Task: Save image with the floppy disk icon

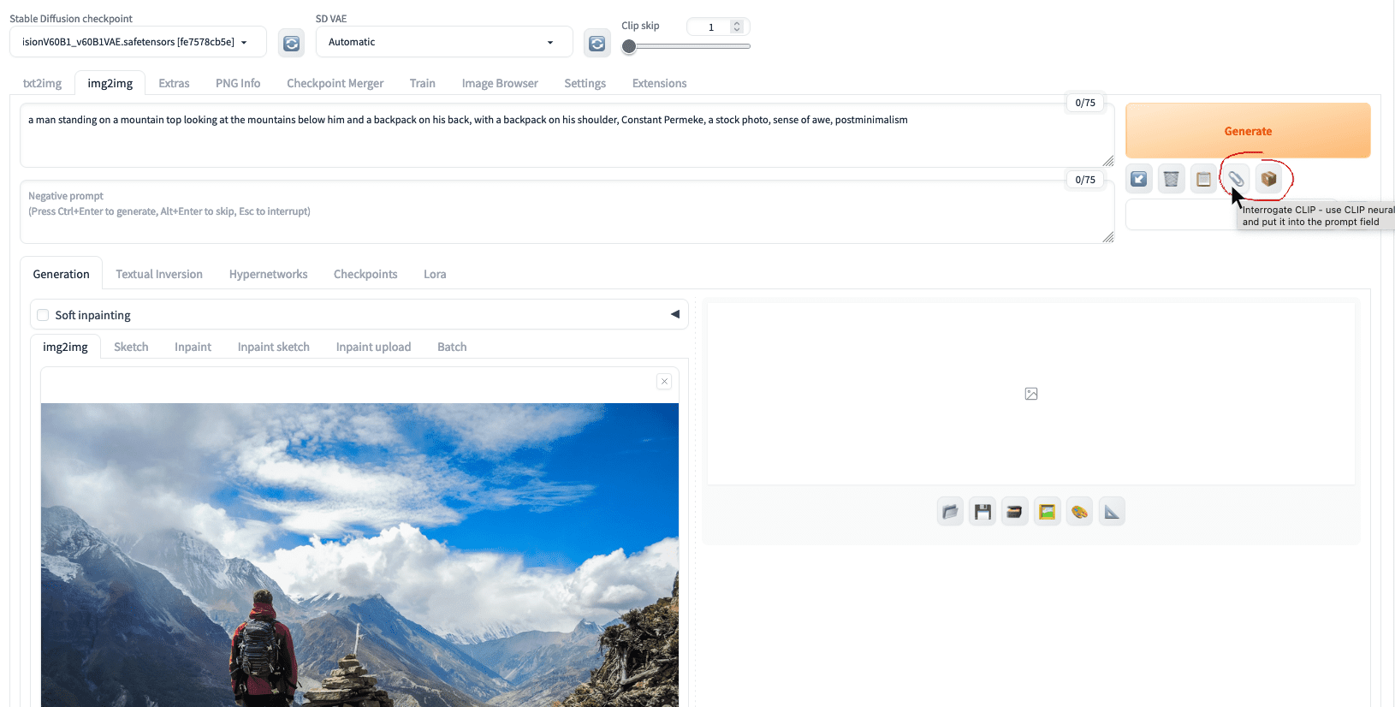Action: click(982, 512)
